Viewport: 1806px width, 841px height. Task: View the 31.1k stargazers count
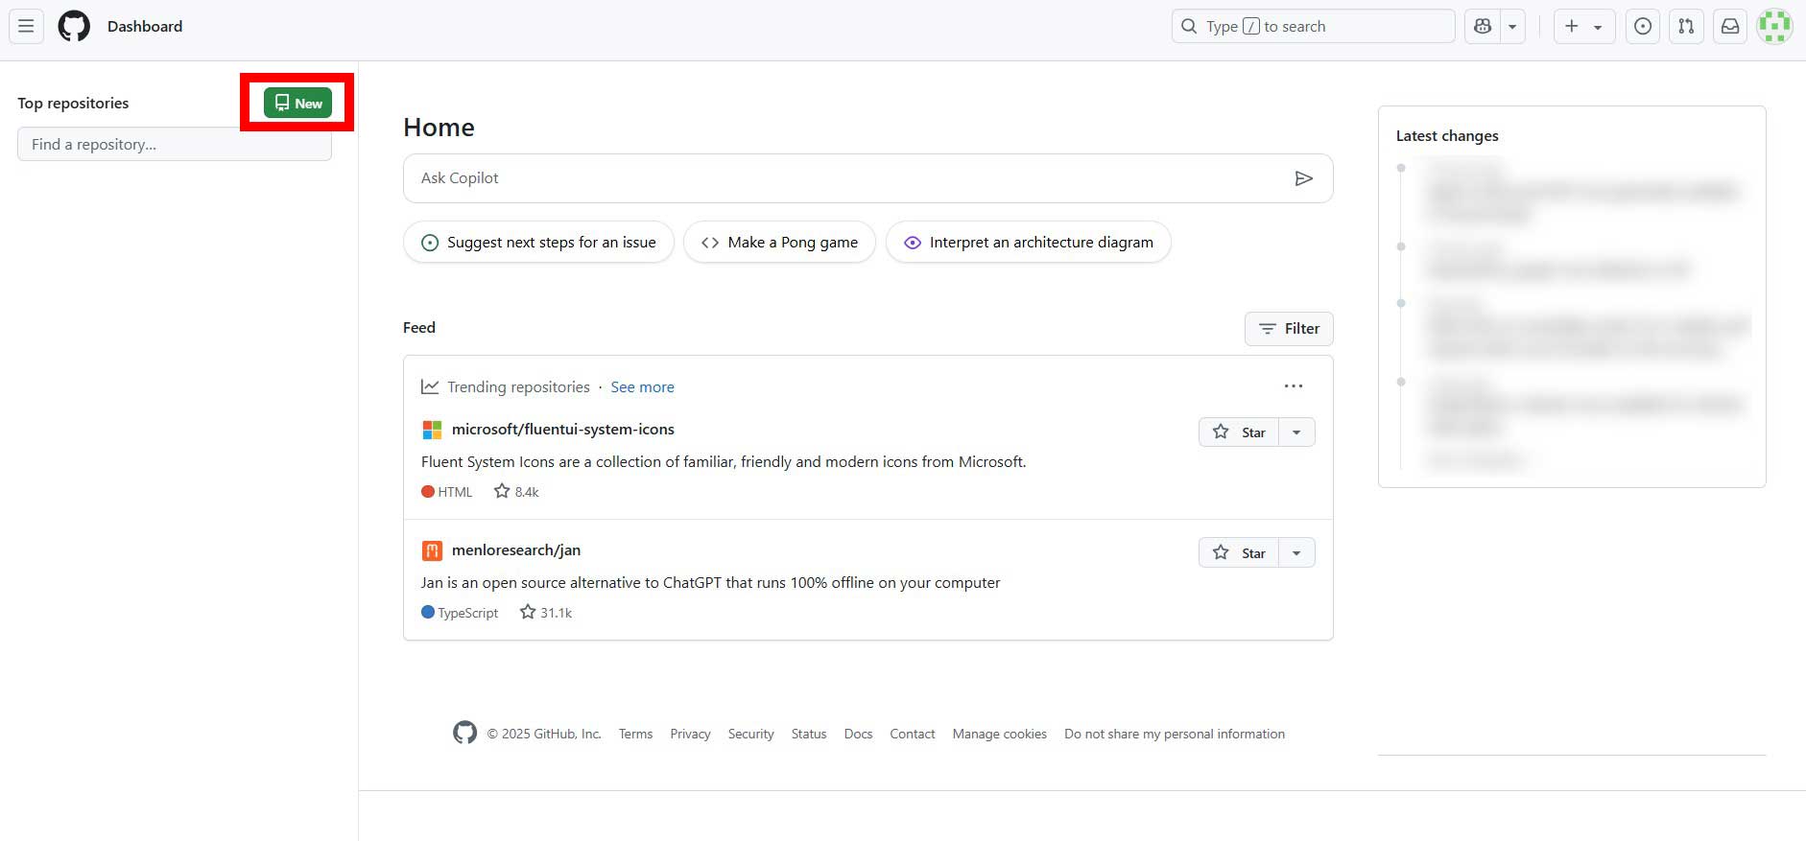(546, 612)
